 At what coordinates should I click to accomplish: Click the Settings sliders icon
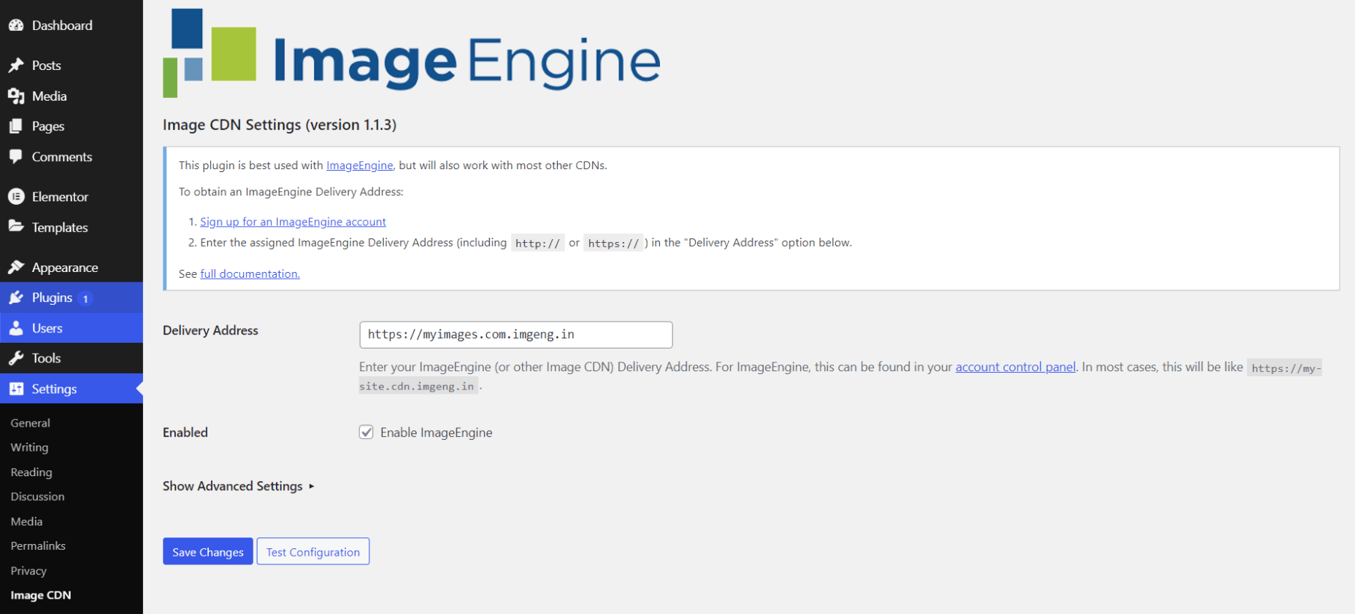pyautogui.click(x=16, y=389)
